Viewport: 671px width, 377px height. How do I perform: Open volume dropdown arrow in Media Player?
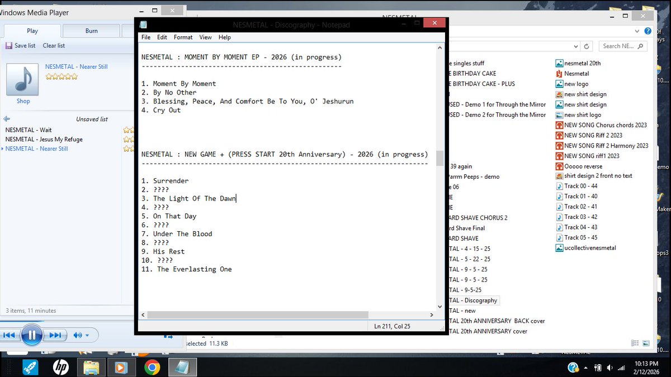[x=88, y=335]
